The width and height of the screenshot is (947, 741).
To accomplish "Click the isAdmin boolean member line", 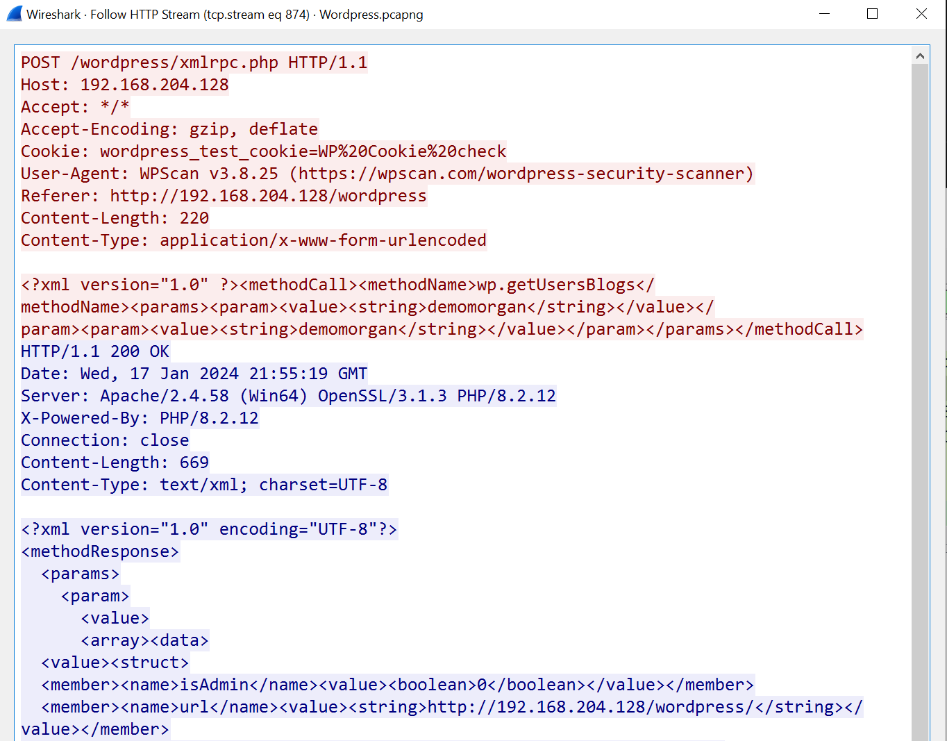I will pos(397,685).
